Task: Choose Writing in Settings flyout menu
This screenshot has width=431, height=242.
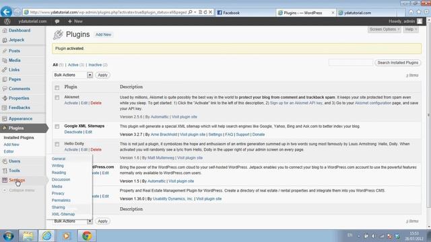Action: [58, 166]
